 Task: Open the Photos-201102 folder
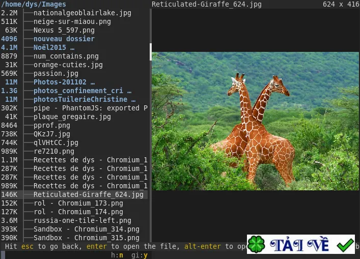click(x=64, y=82)
